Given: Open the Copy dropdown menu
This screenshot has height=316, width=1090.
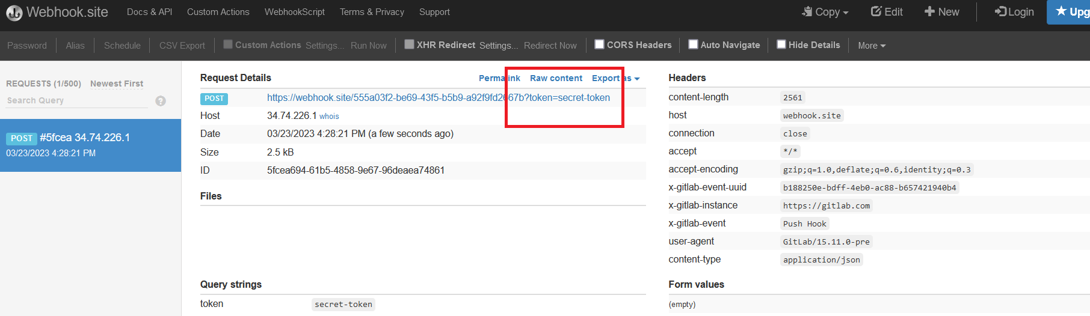Looking at the screenshot, I should point(825,12).
